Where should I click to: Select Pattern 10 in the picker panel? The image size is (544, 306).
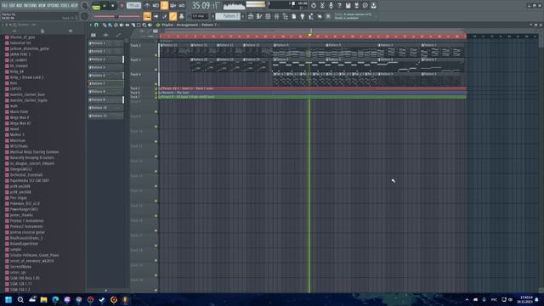coord(105,108)
